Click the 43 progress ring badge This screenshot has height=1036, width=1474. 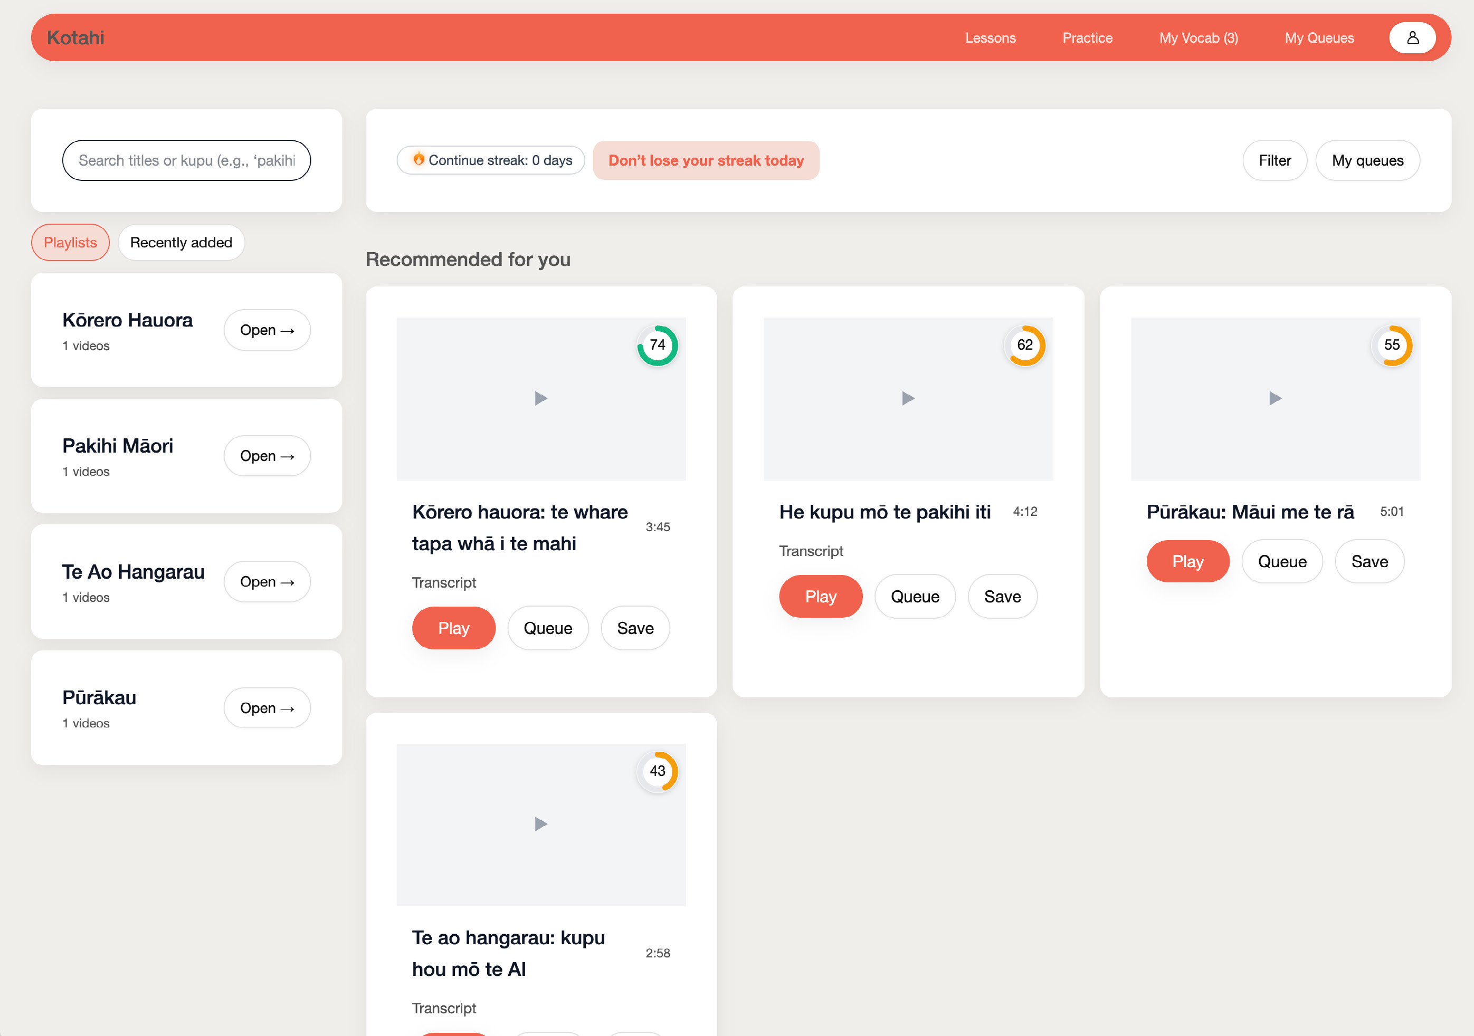click(x=657, y=772)
